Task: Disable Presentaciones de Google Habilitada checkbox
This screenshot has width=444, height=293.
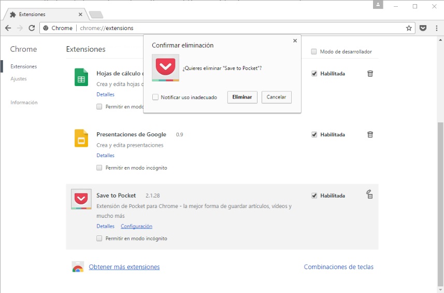Action: click(314, 135)
